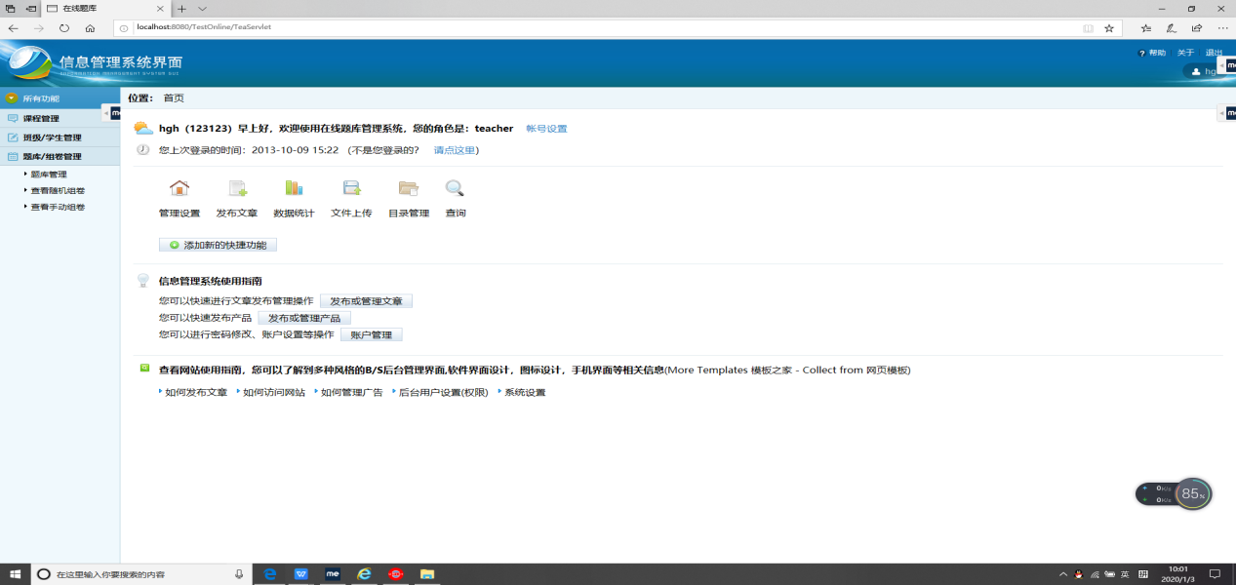The width and height of the screenshot is (1236, 585).
Task: Open the 目录管理 folder icon
Action: (x=408, y=188)
